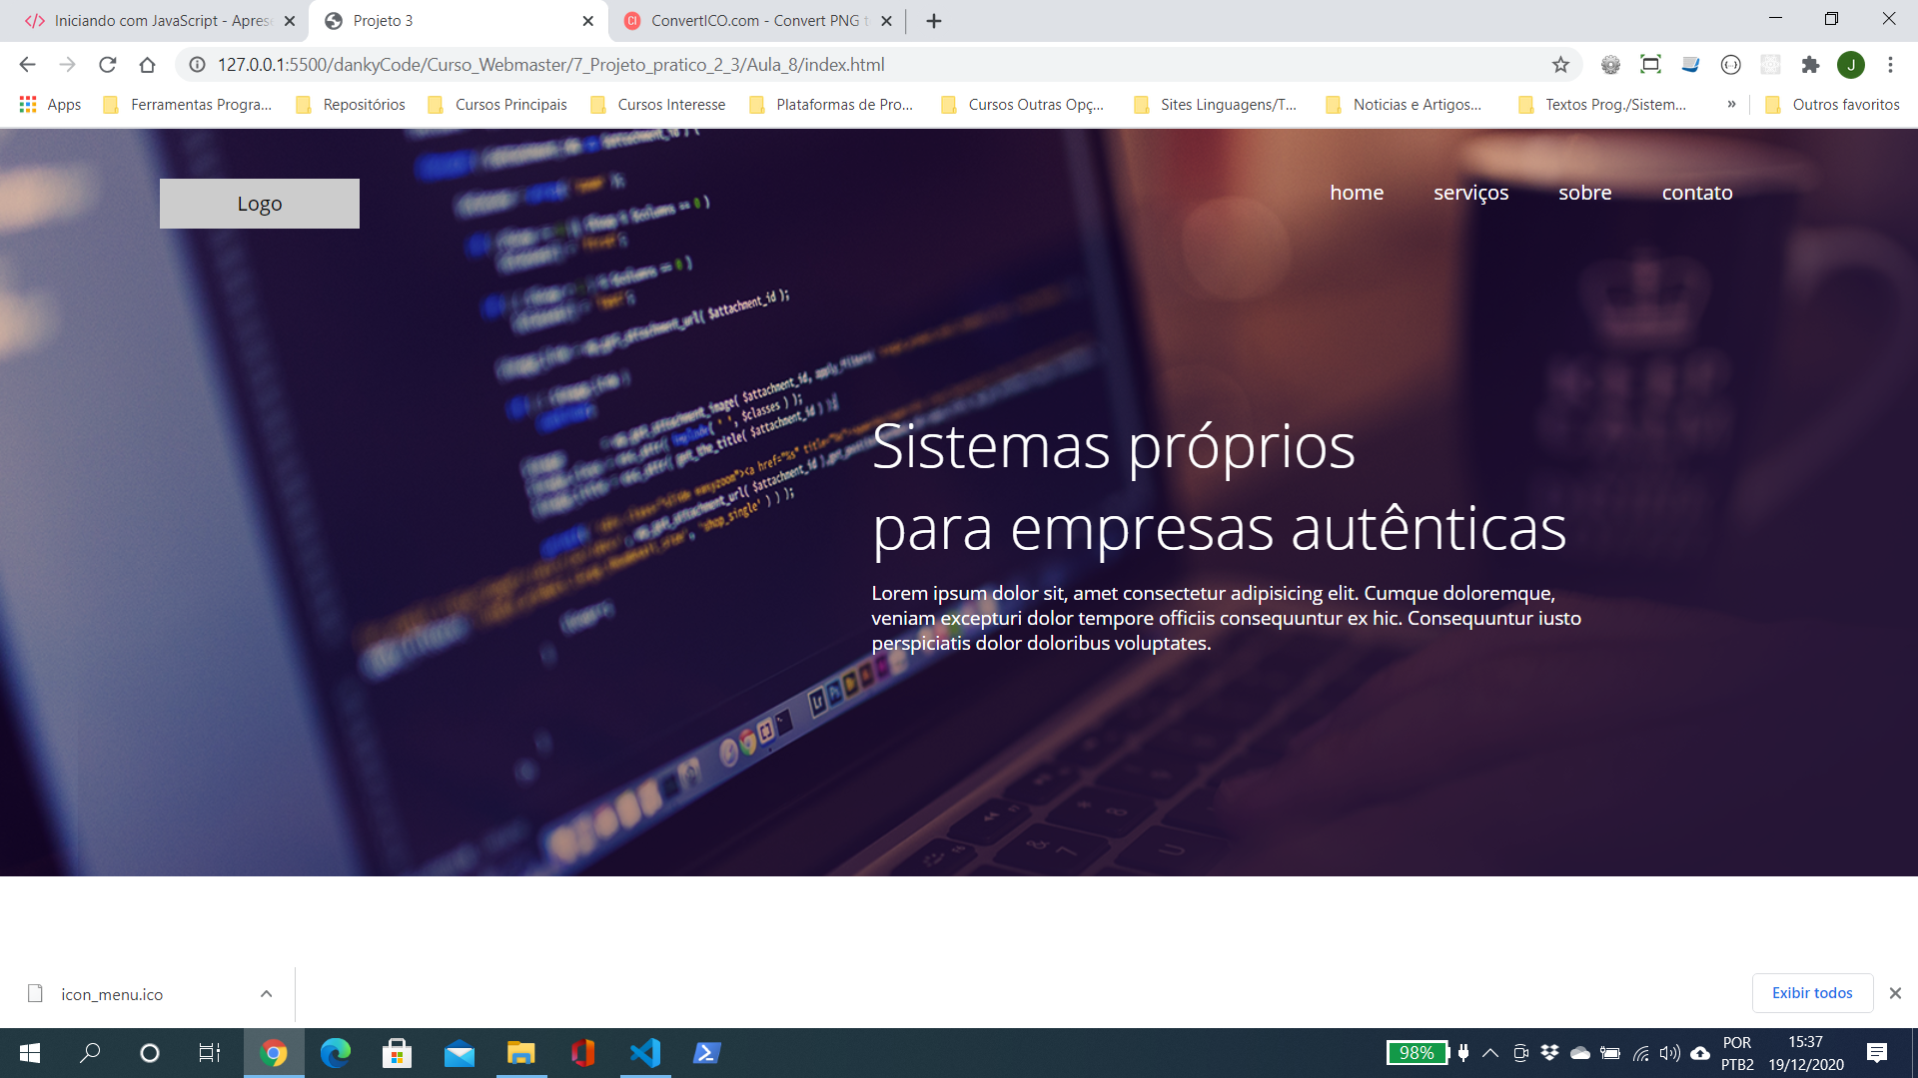
Task: Show hidden system tray icons
Action: coord(1490,1053)
